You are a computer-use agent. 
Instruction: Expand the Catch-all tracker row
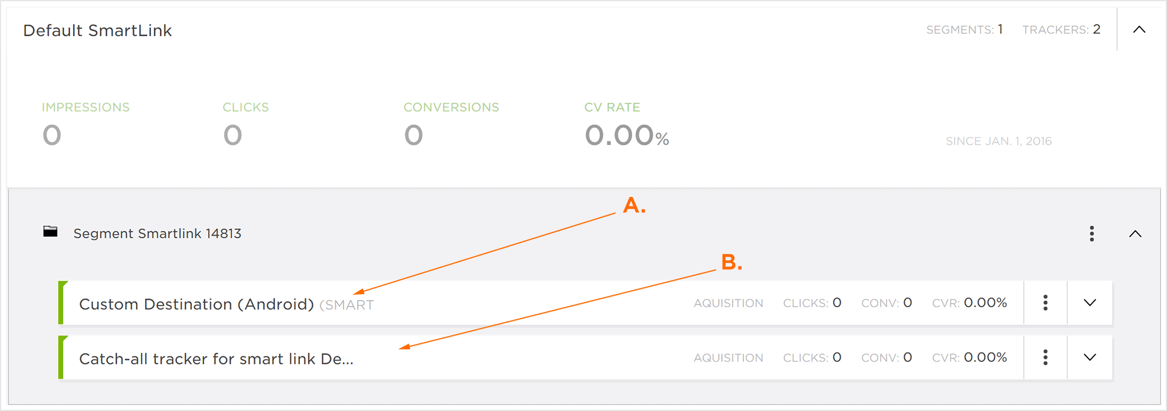1089,358
